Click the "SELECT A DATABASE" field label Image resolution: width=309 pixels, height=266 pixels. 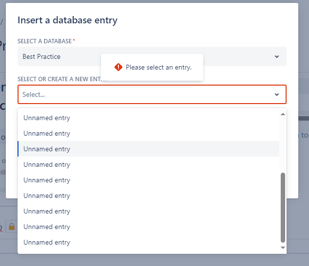click(44, 41)
